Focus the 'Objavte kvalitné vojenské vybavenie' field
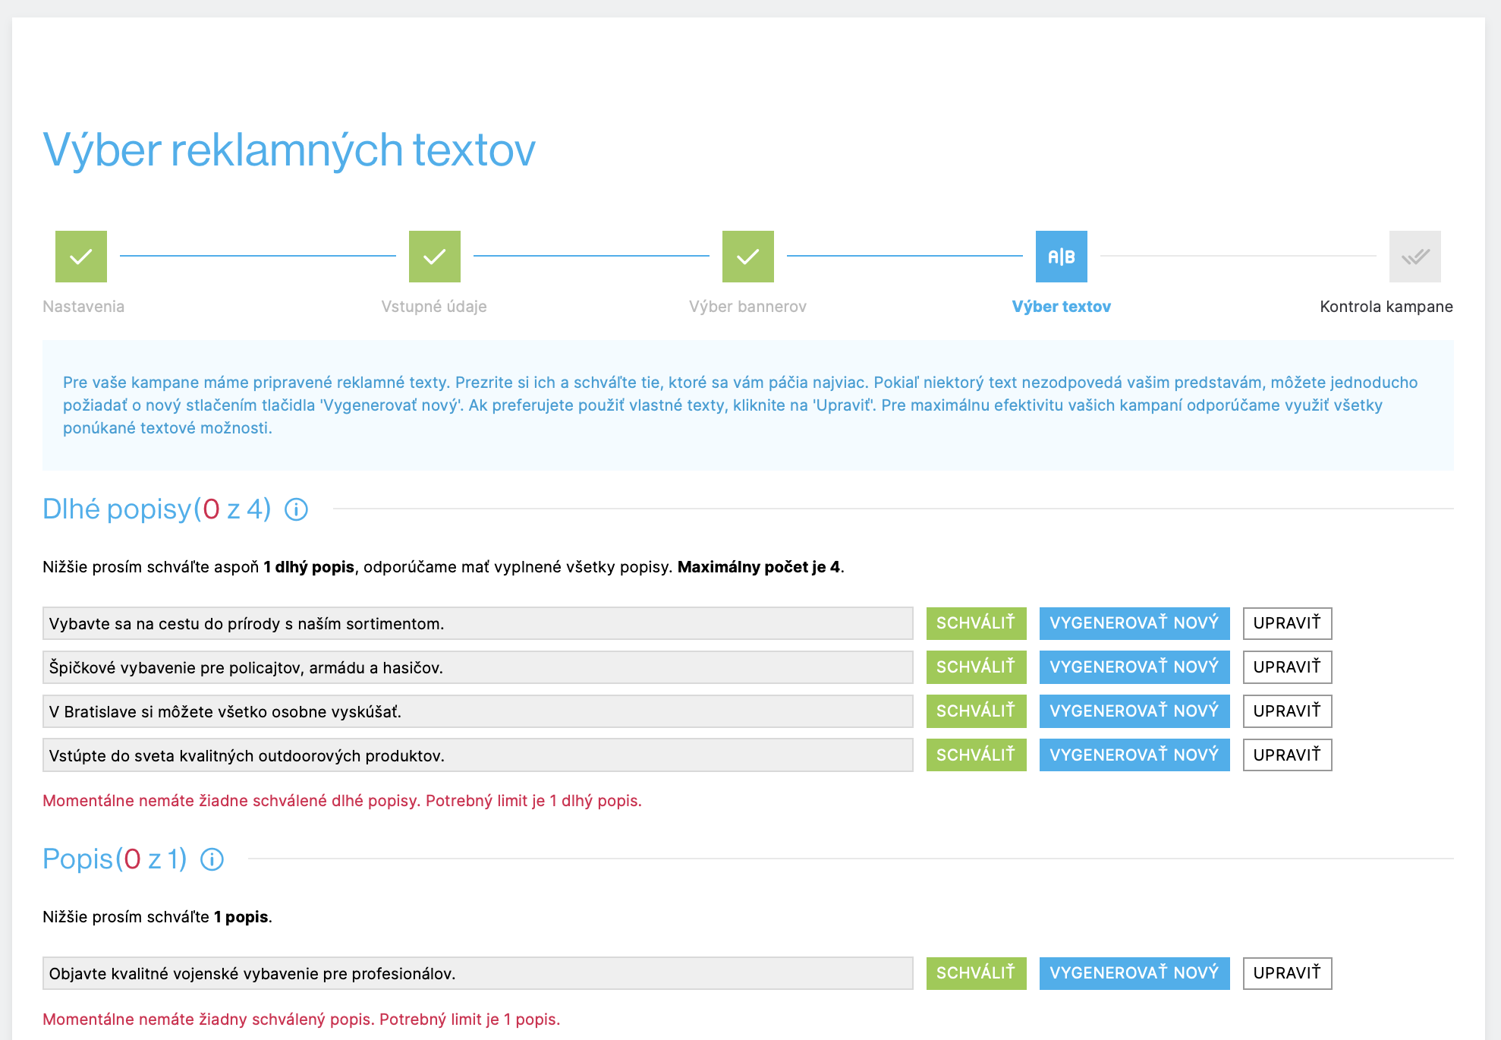The image size is (1501, 1040). [478, 973]
